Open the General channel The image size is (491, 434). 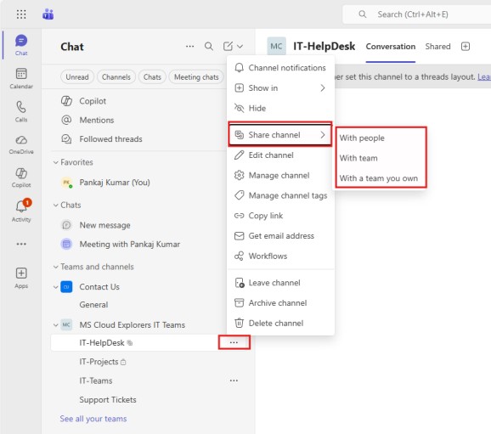(93, 305)
